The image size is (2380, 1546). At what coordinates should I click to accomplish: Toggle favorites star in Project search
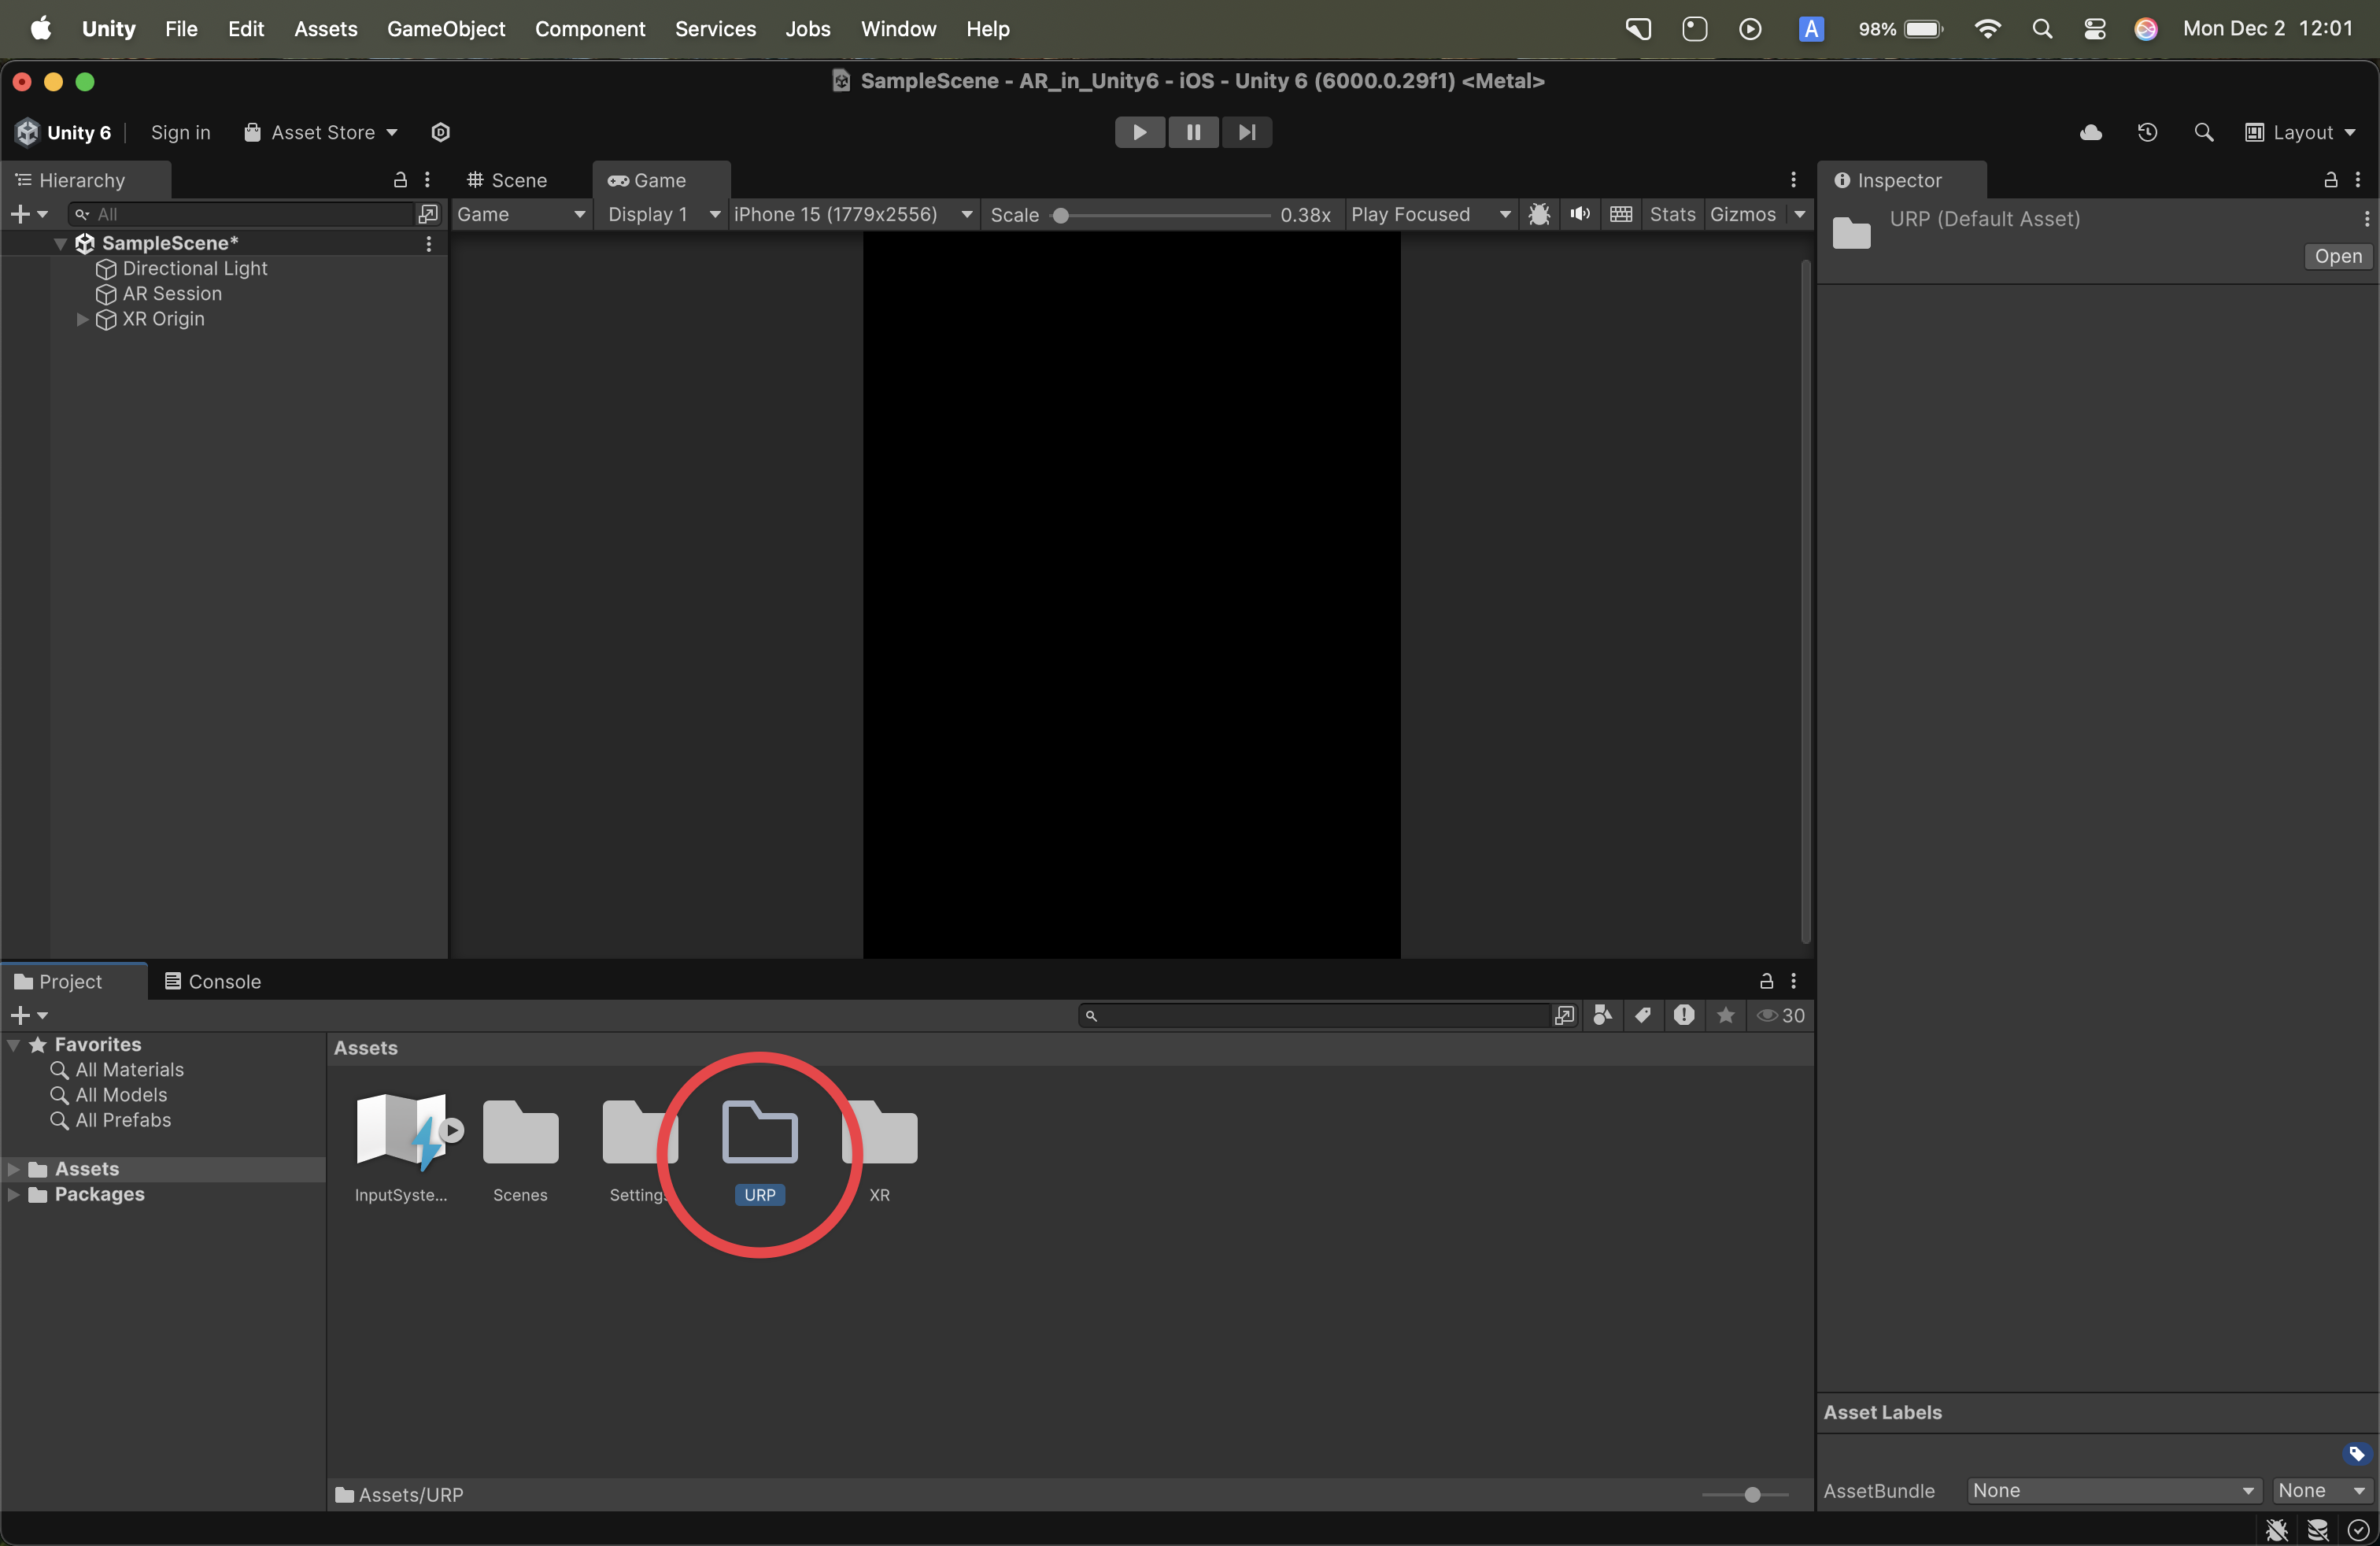coord(1725,1015)
